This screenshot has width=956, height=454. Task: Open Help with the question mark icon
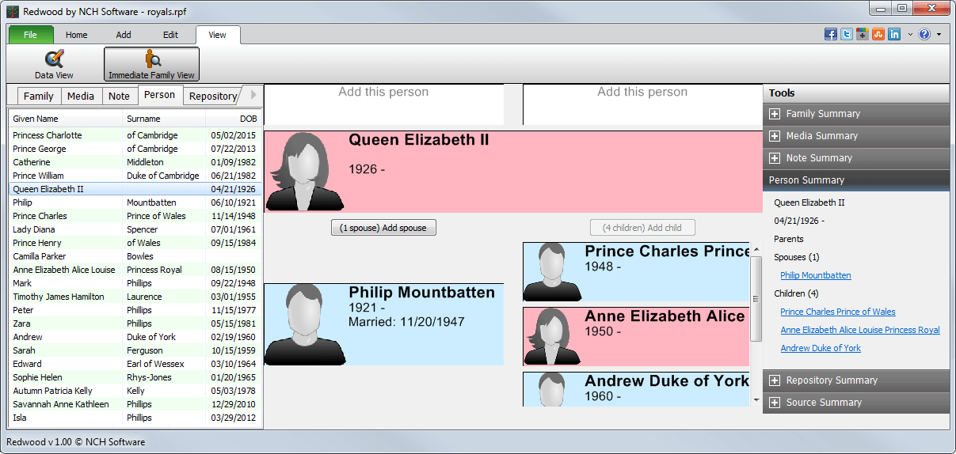pyautogui.click(x=924, y=35)
